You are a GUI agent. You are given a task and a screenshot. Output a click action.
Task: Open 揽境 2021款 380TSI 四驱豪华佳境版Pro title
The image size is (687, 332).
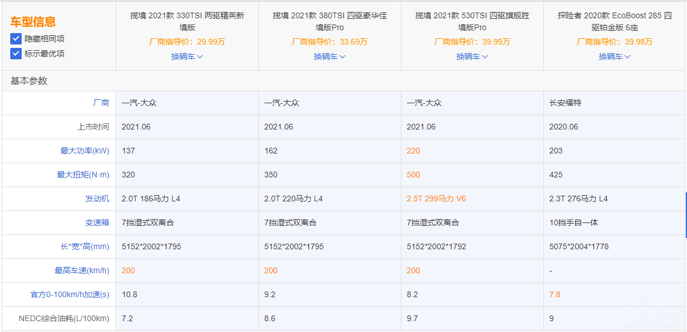(x=330, y=21)
